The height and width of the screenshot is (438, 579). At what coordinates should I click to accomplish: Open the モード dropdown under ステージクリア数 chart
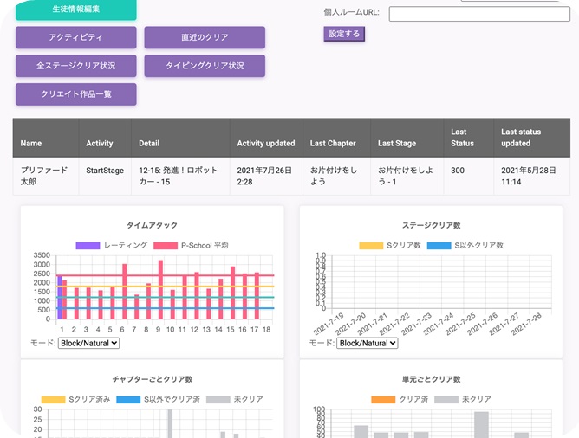(368, 343)
